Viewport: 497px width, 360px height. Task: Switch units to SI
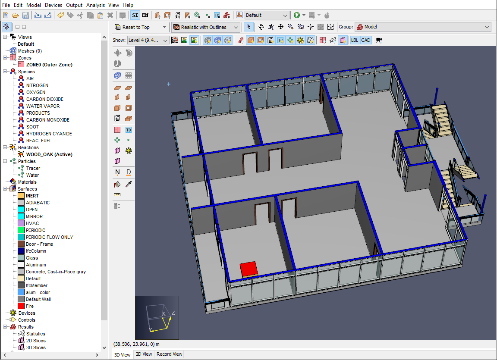[135, 15]
